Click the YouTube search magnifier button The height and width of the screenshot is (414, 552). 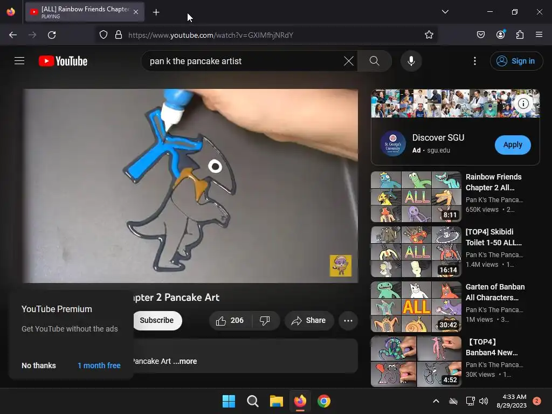[x=375, y=61]
